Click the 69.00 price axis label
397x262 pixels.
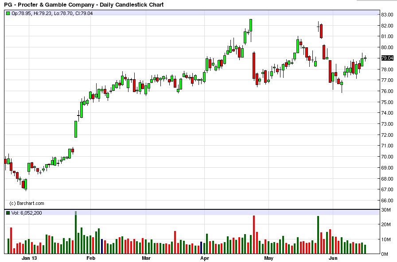click(387, 168)
